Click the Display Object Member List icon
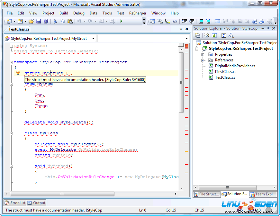The image size is (280, 216). [152, 21]
